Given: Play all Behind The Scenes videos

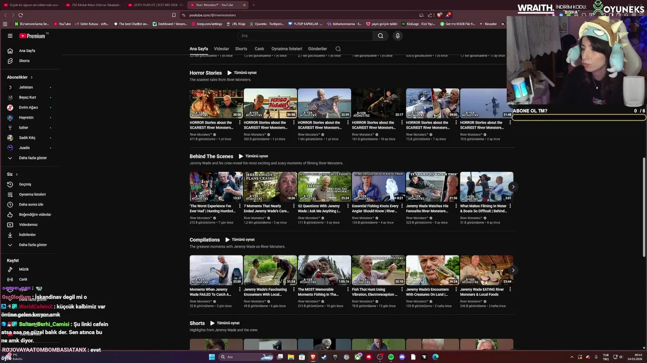Looking at the screenshot, I should pos(253,156).
